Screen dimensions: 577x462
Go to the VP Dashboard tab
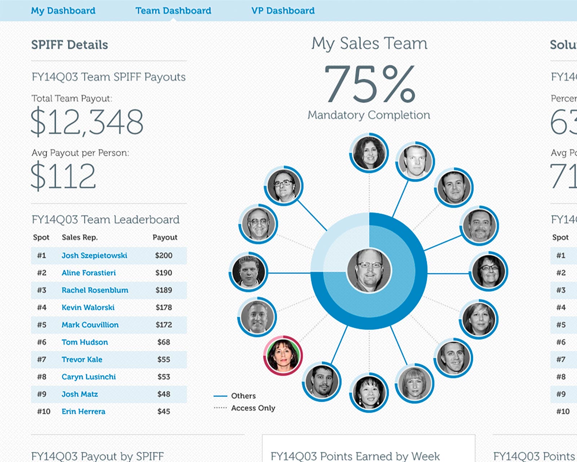pyautogui.click(x=283, y=10)
